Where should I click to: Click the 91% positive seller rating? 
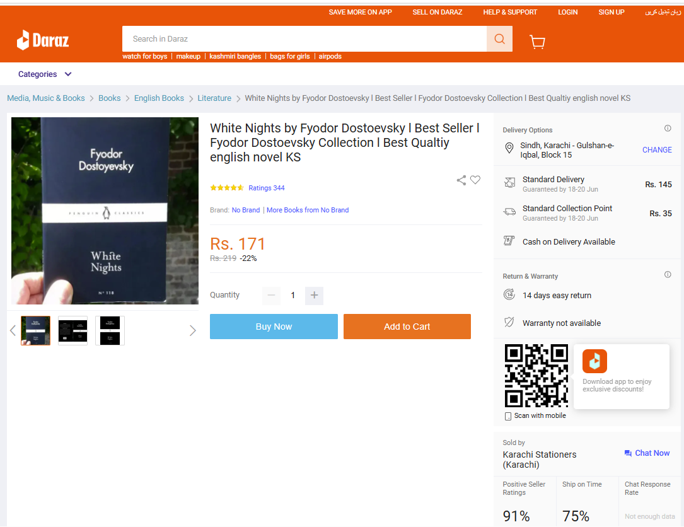coord(516,516)
